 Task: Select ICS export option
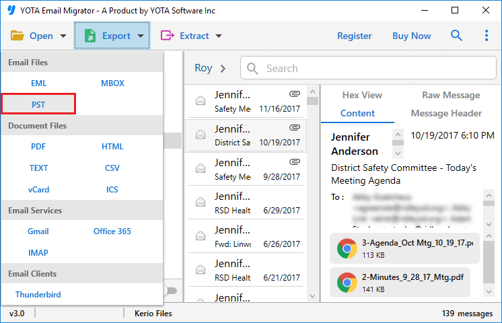[x=112, y=190]
